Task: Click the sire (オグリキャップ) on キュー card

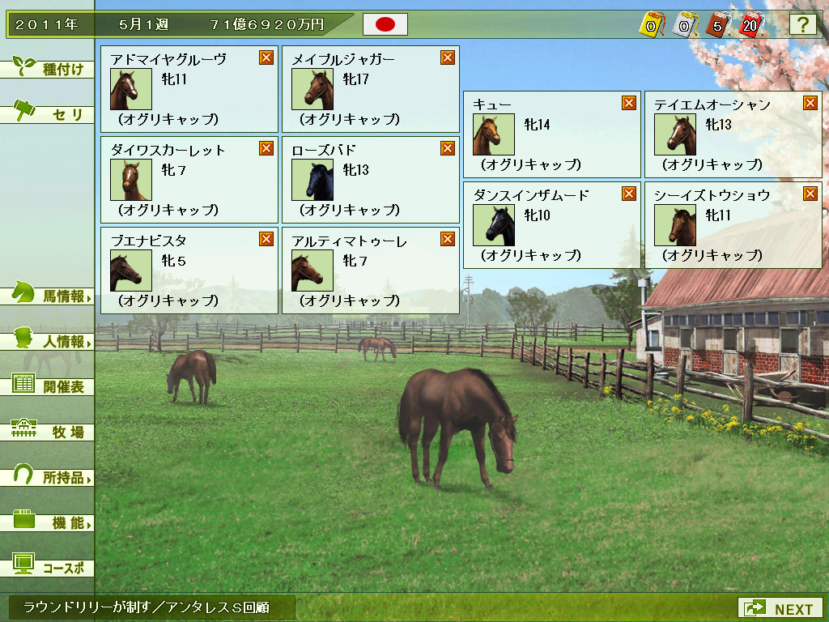Action: [531, 165]
